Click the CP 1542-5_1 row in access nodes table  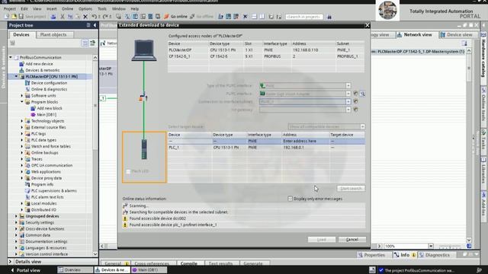266,56
